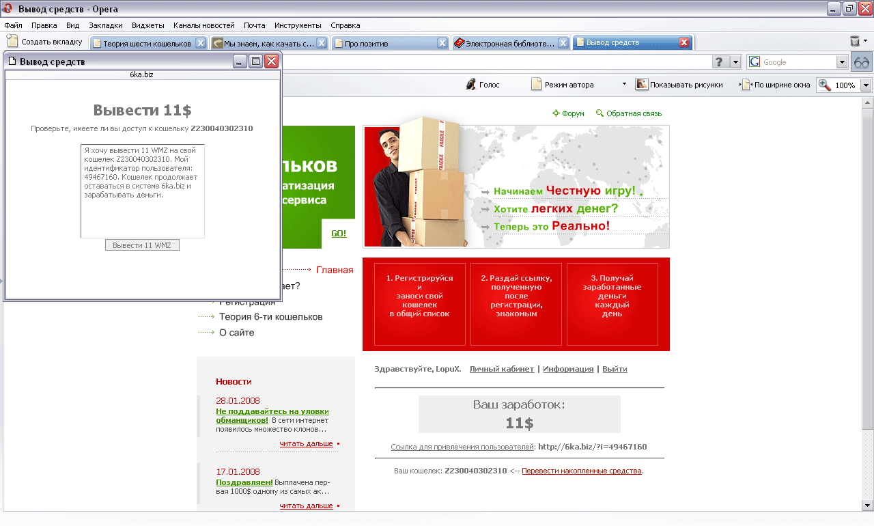Toggle По ширине окна fit-to-width
Image resolution: width=874 pixels, height=526 pixels.
point(746,85)
